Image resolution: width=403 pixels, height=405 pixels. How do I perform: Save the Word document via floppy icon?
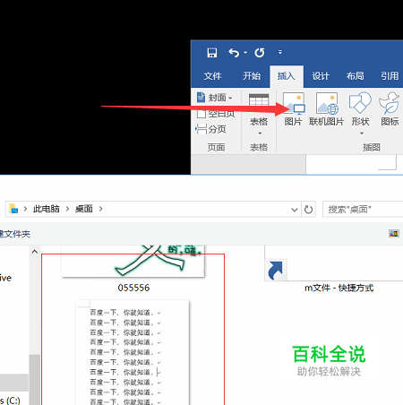[x=212, y=53]
